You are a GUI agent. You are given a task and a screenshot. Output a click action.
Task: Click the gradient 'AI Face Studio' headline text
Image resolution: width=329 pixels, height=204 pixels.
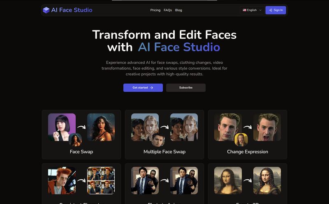tap(179, 47)
